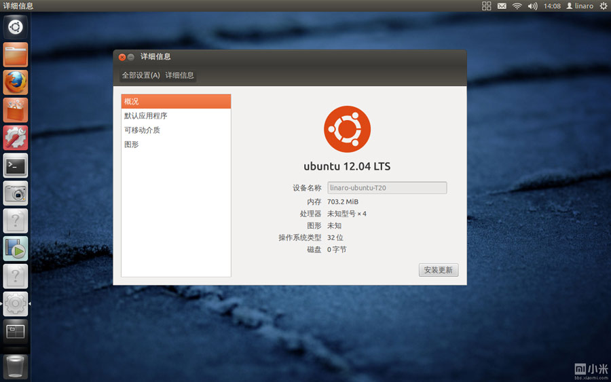The height and width of the screenshot is (382, 611).
Task: Open the workspace switcher icon
Action: [x=15, y=332]
